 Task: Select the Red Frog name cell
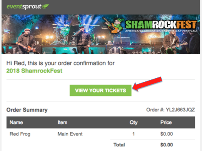click(20, 134)
